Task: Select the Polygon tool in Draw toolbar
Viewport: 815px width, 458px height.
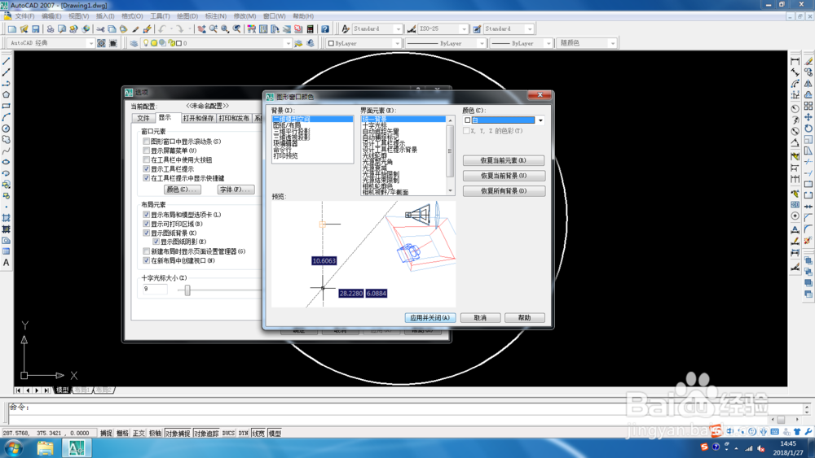Action: [x=7, y=94]
